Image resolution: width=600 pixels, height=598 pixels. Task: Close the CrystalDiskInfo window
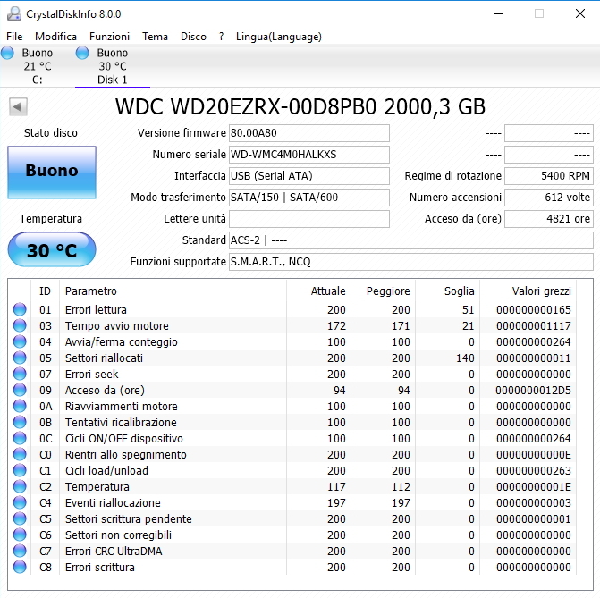point(580,13)
